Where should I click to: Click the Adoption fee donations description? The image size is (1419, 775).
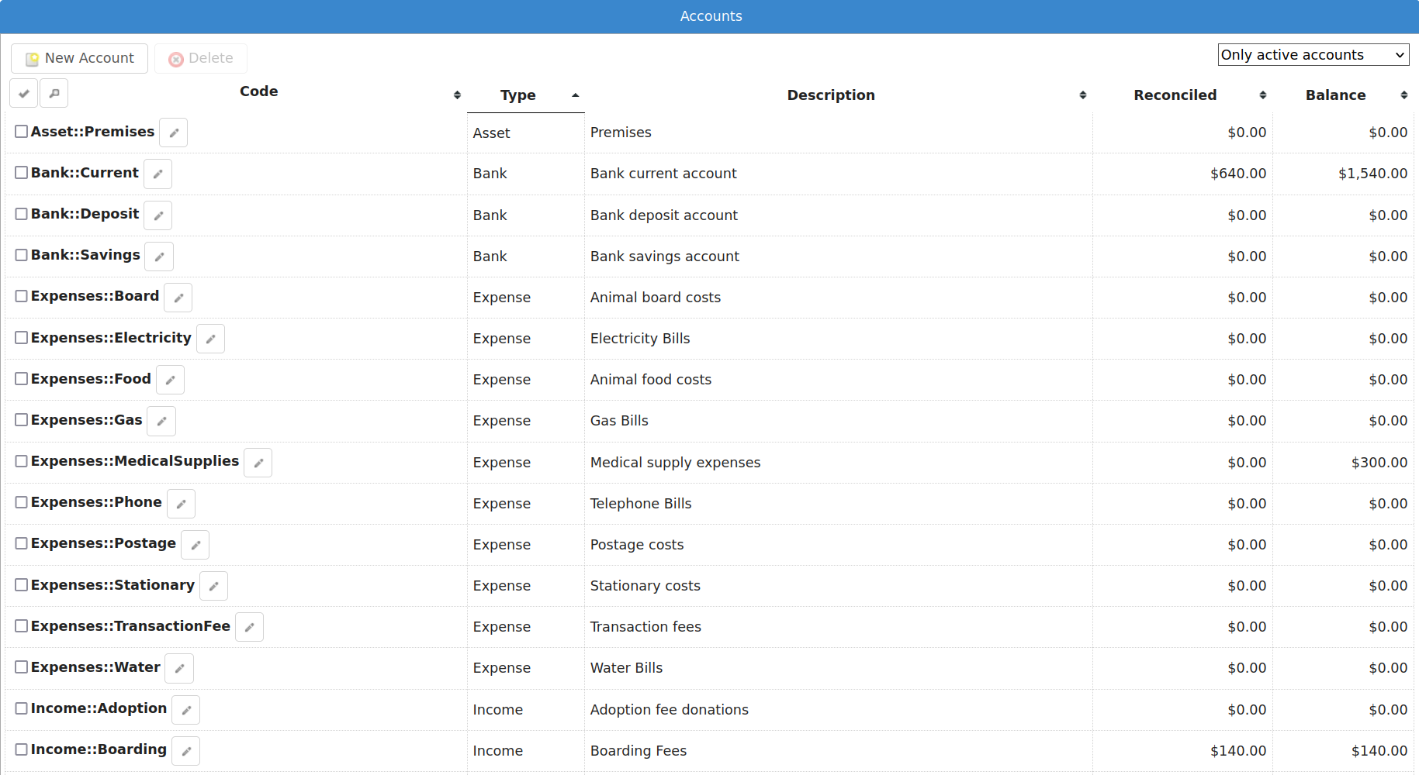(670, 710)
